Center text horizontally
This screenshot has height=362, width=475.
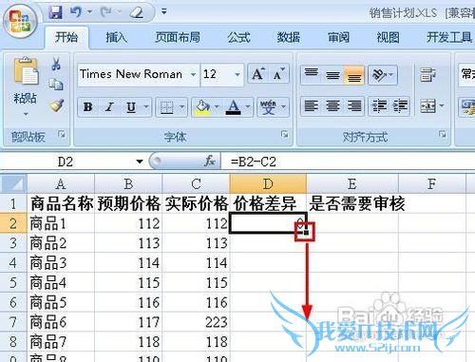click(x=332, y=106)
